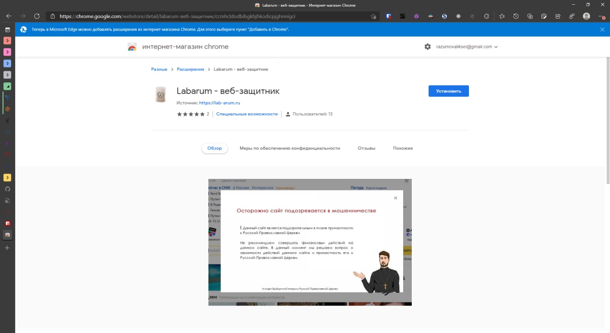Click the Labarum - веб-защитник heading
The height and width of the screenshot is (333, 610).
(x=228, y=91)
